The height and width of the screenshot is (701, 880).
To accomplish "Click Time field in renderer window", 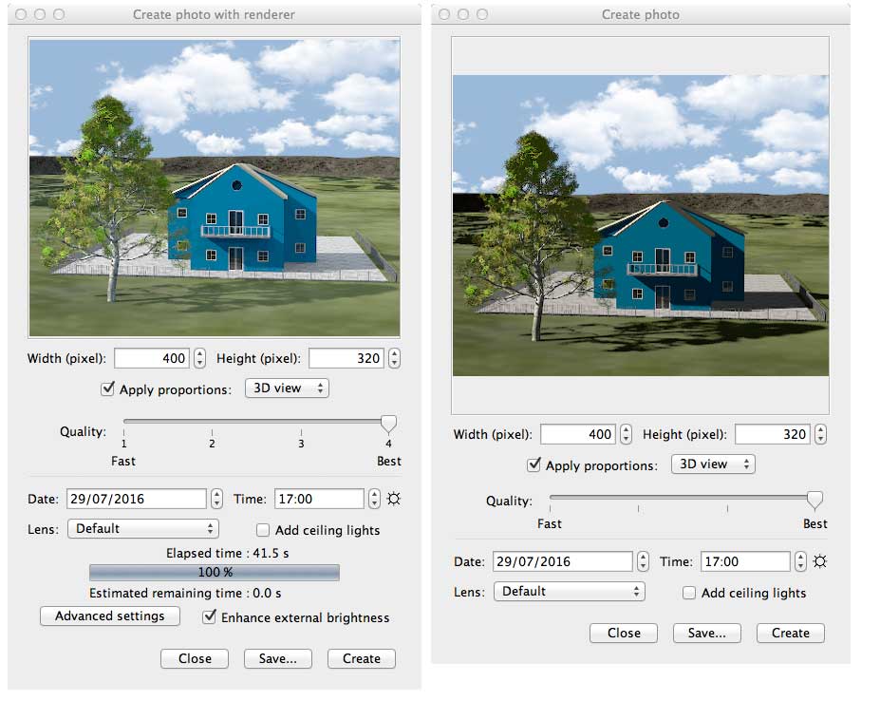I will pyautogui.click(x=319, y=499).
